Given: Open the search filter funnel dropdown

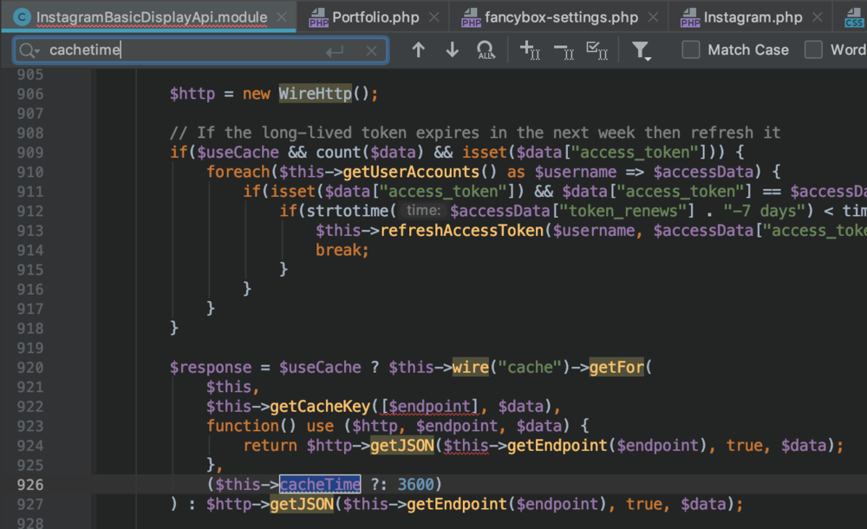Looking at the screenshot, I should 642,50.
